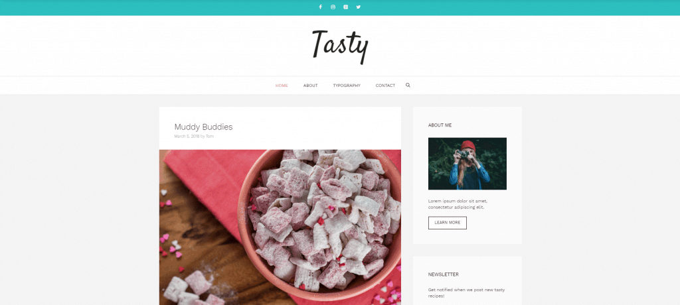
Task: Click the Twitter bird icon
Action: tap(358, 7)
